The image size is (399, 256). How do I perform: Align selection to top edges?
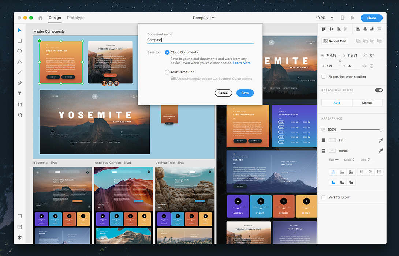coord(324,29)
